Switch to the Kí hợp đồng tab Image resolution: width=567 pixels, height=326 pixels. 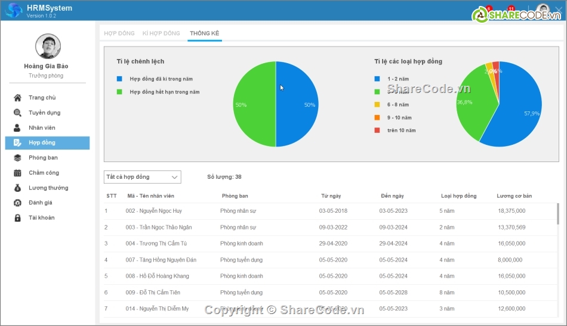161,33
